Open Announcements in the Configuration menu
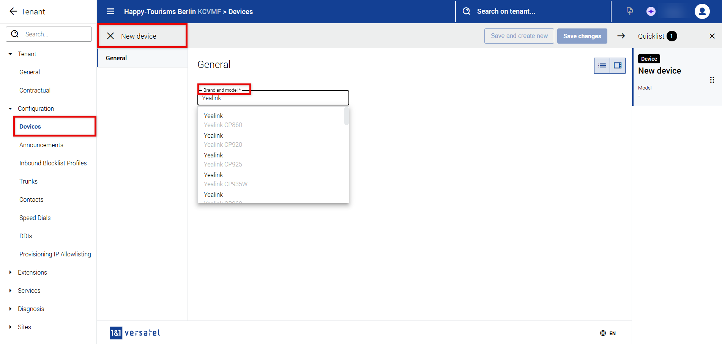This screenshot has width=722, height=344. pos(41,145)
